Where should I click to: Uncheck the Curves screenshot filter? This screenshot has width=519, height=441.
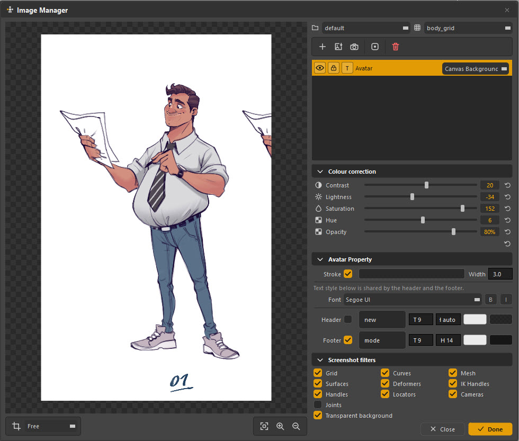tap(385, 373)
